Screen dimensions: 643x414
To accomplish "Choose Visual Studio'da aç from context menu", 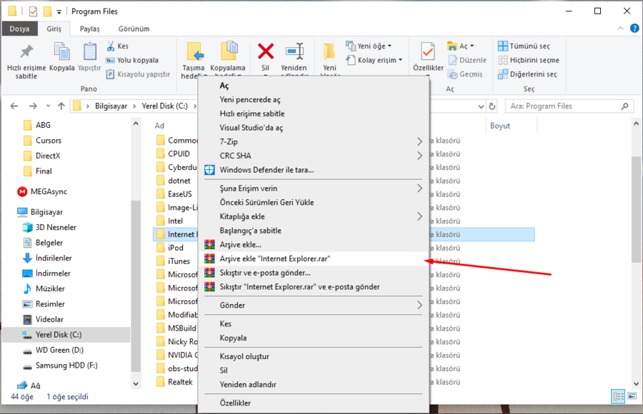I will click(x=314, y=128).
